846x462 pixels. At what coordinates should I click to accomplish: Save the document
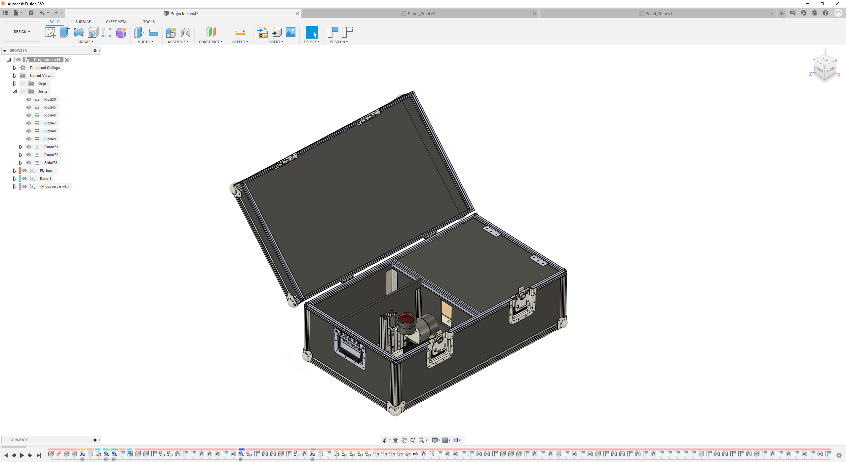tap(31, 13)
